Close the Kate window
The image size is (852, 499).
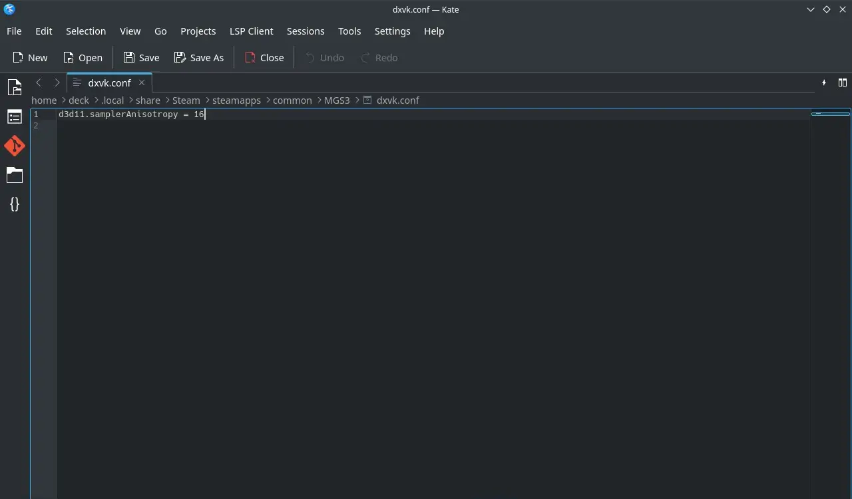pos(842,9)
